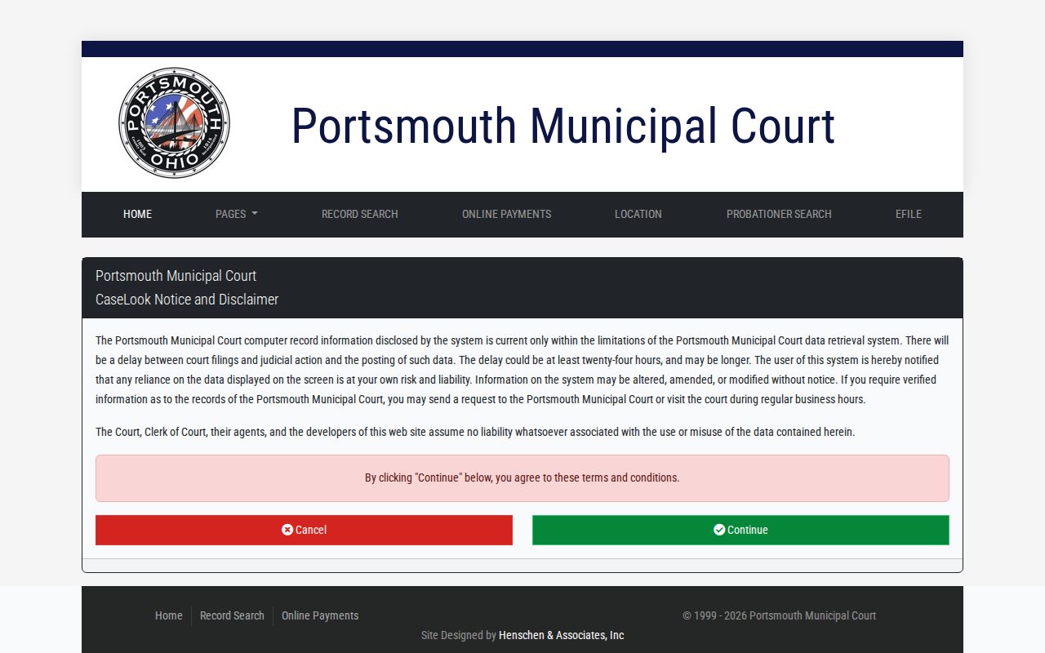The image size is (1045, 653).
Task: Click the Portsmouth Municipal Court title heading
Action: [563, 127]
